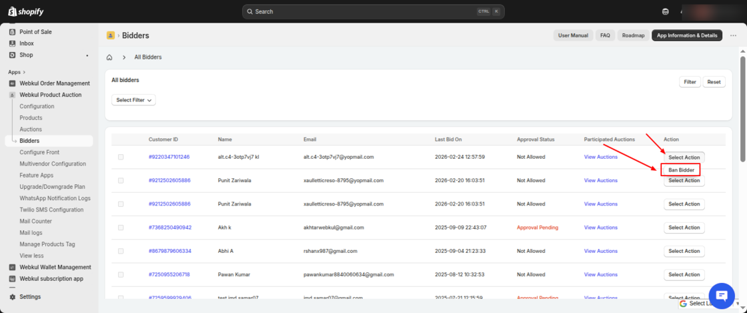Open Select Action for Abhi A row

pyautogui.click(x=684, y=251)
